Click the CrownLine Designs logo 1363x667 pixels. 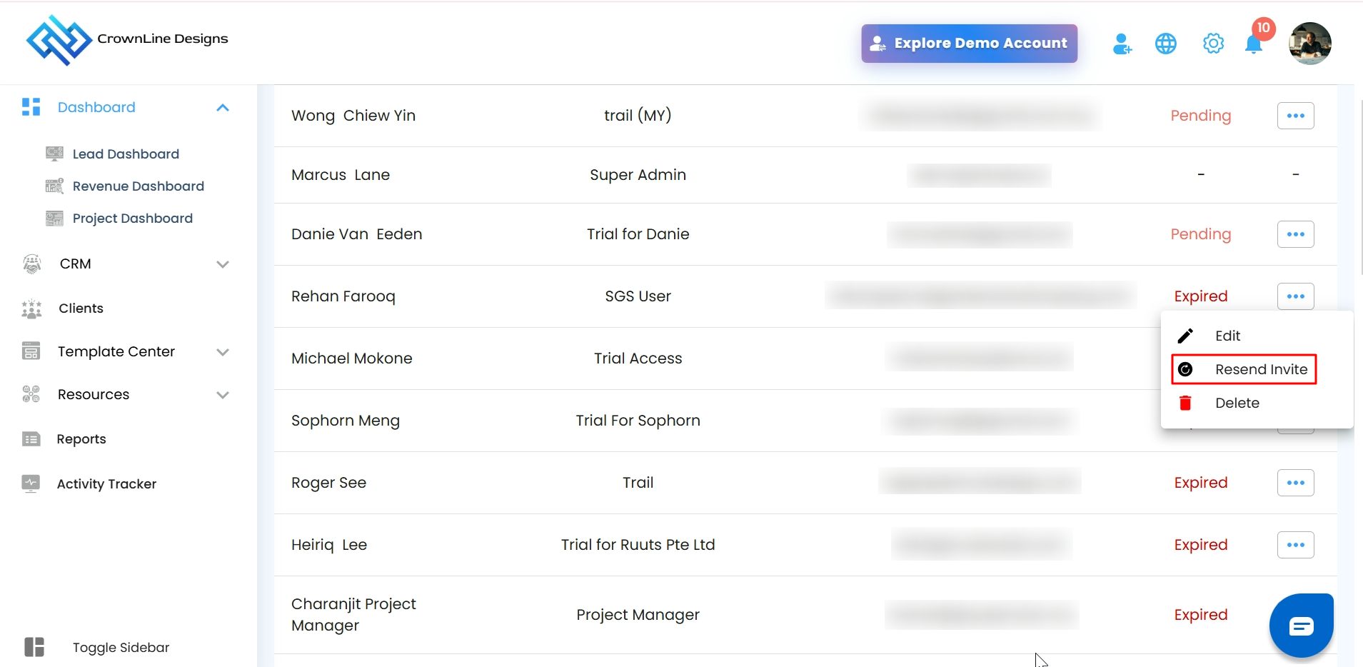click(59, 40)
